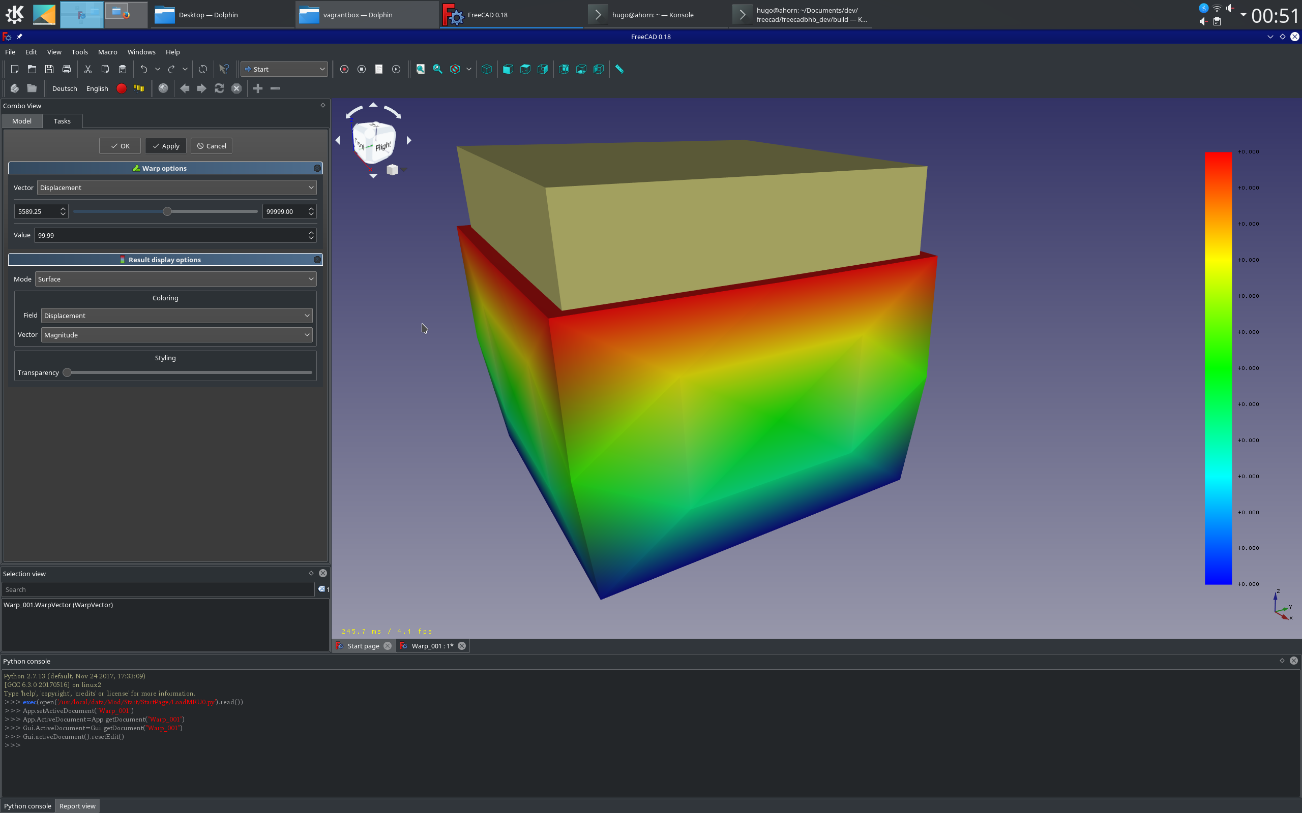Open the Mode Surface dropdown
Viewport: 1302px width, 813px height.
tap(175, 279)
